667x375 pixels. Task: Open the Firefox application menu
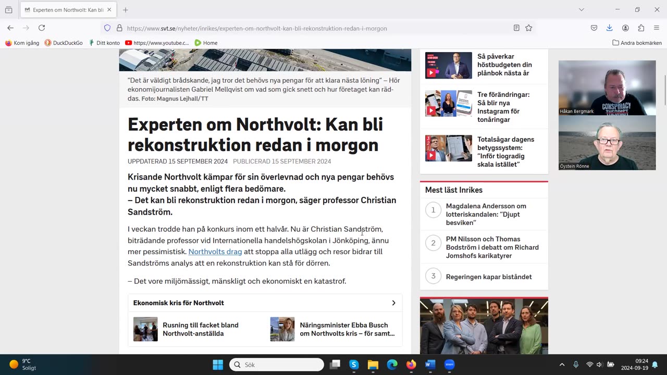pos(656,28)
